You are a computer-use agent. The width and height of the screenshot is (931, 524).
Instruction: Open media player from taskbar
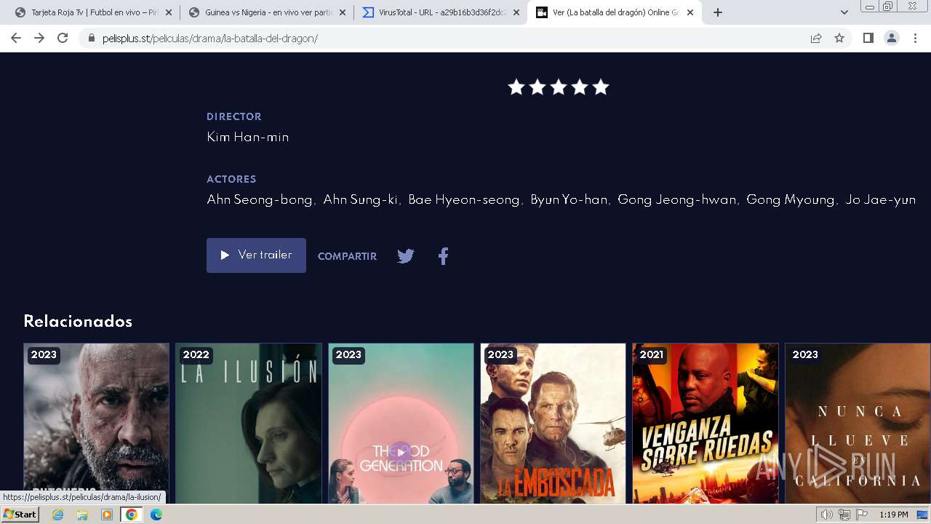[x=107, y=515]
